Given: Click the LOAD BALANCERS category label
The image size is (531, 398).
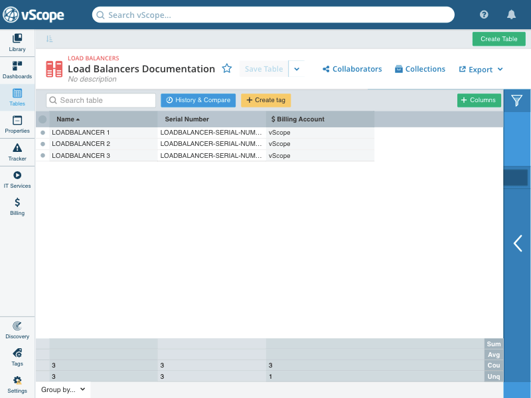Looking at the screenshot, I should click(94, 58).
